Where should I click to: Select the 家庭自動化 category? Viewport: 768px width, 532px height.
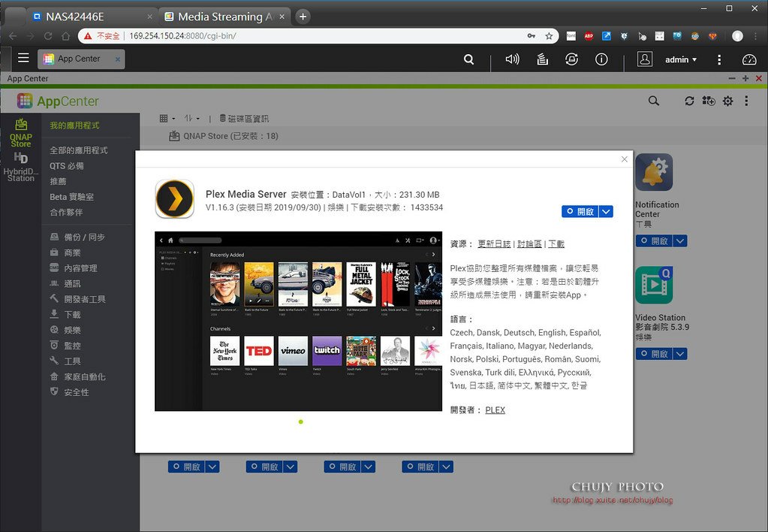click(77, 376)
